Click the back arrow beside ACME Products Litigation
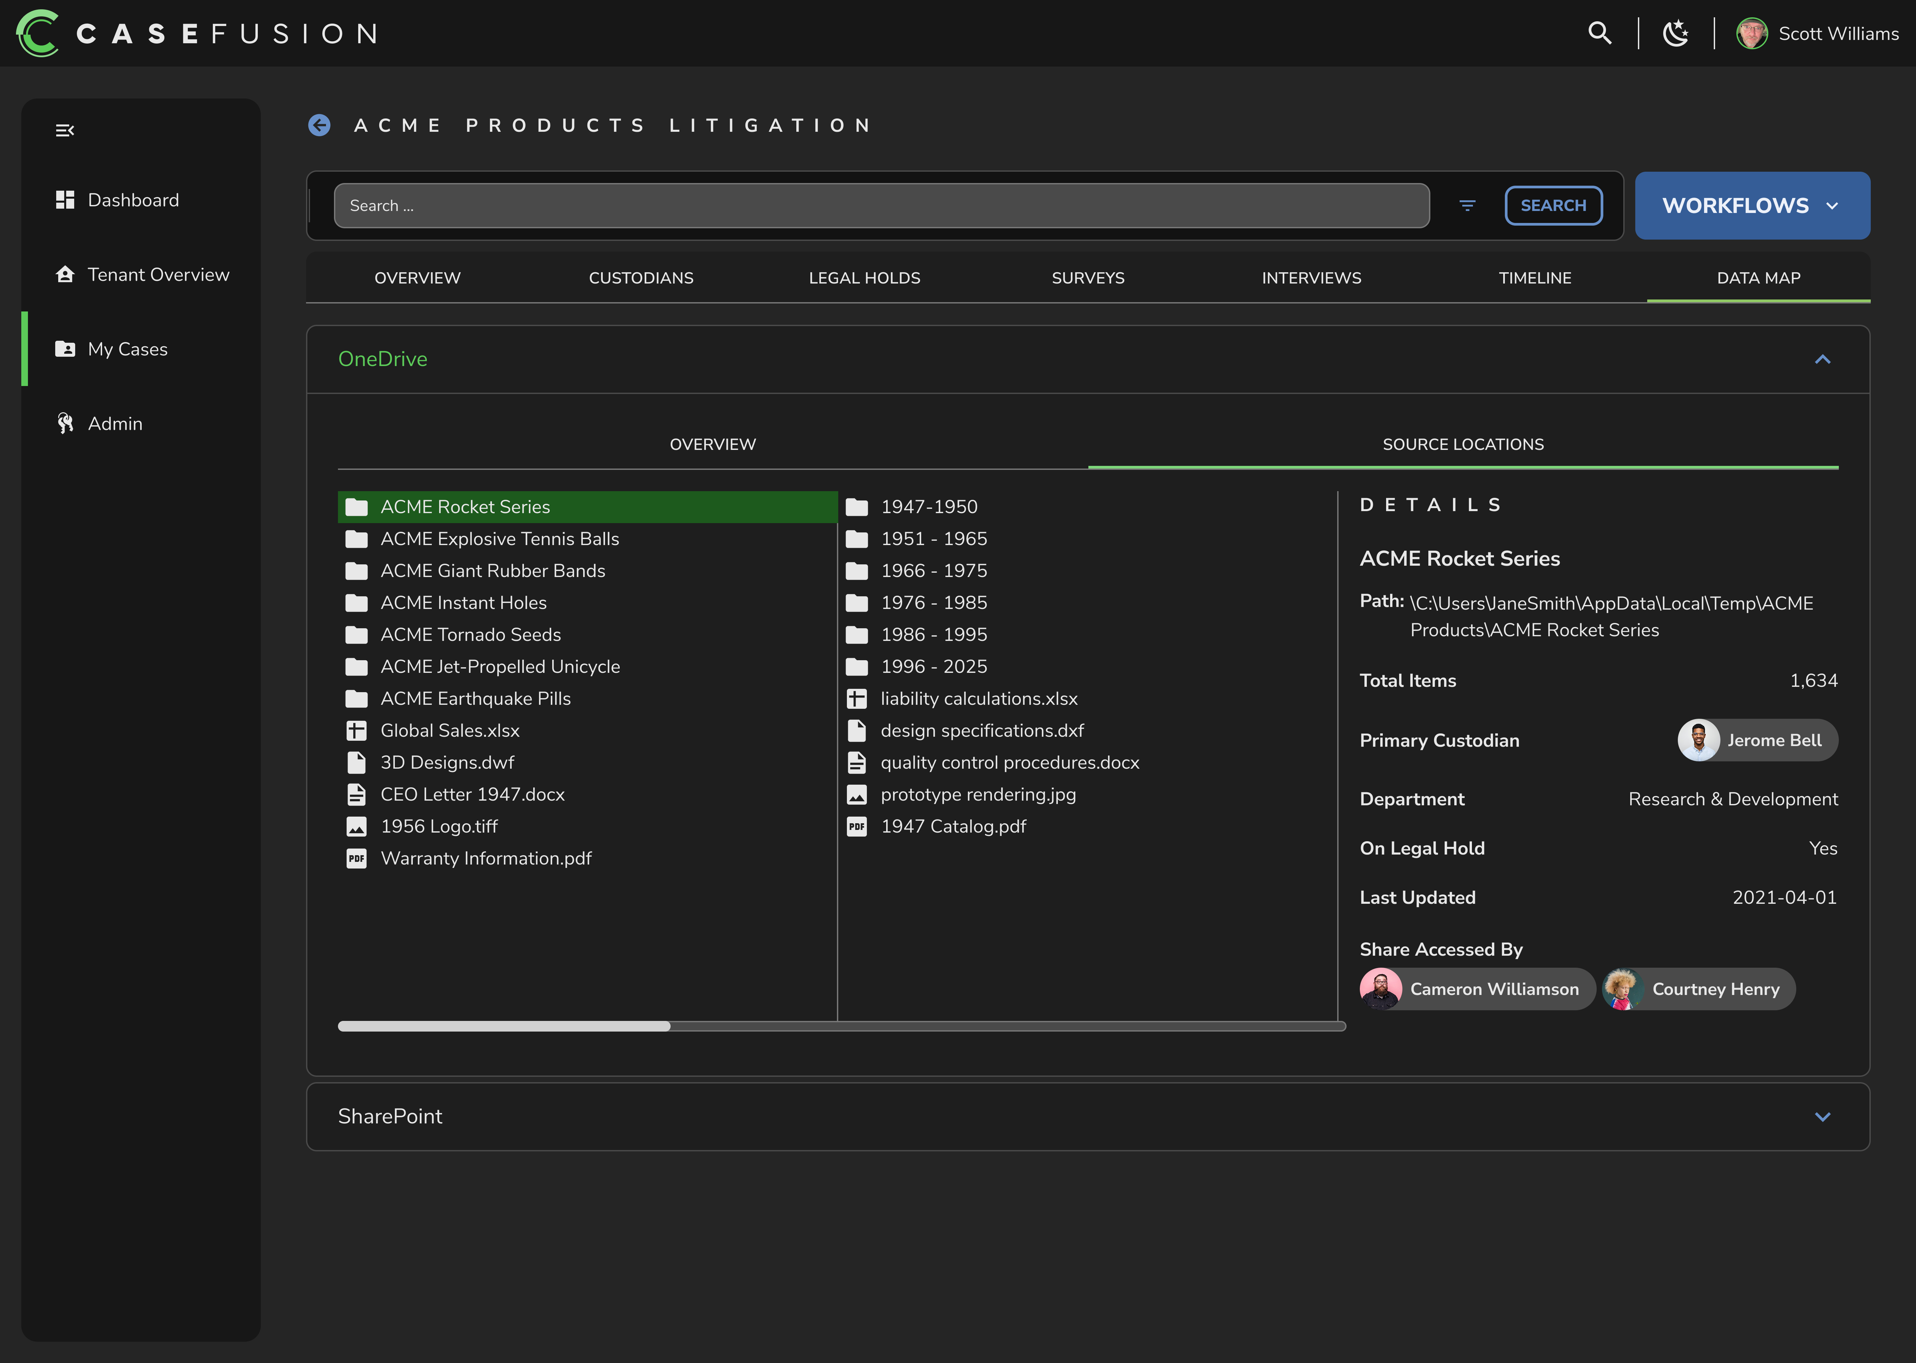1916x1363 pixels. [319, 125]
